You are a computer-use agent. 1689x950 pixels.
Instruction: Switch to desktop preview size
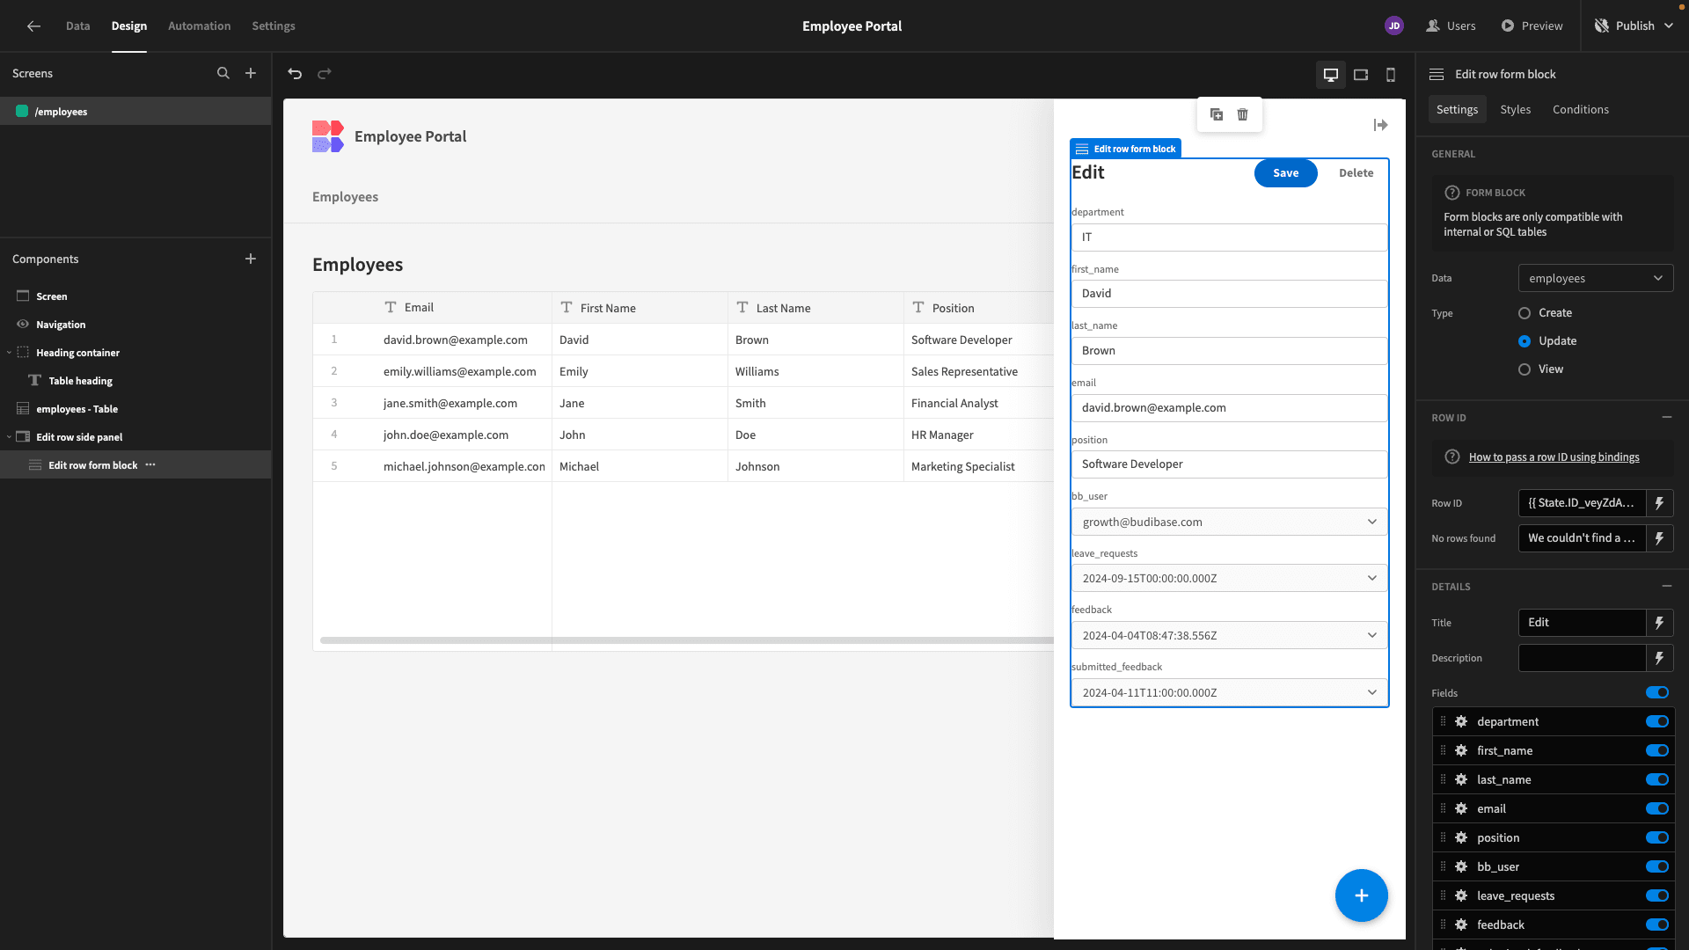point(1331,75)
